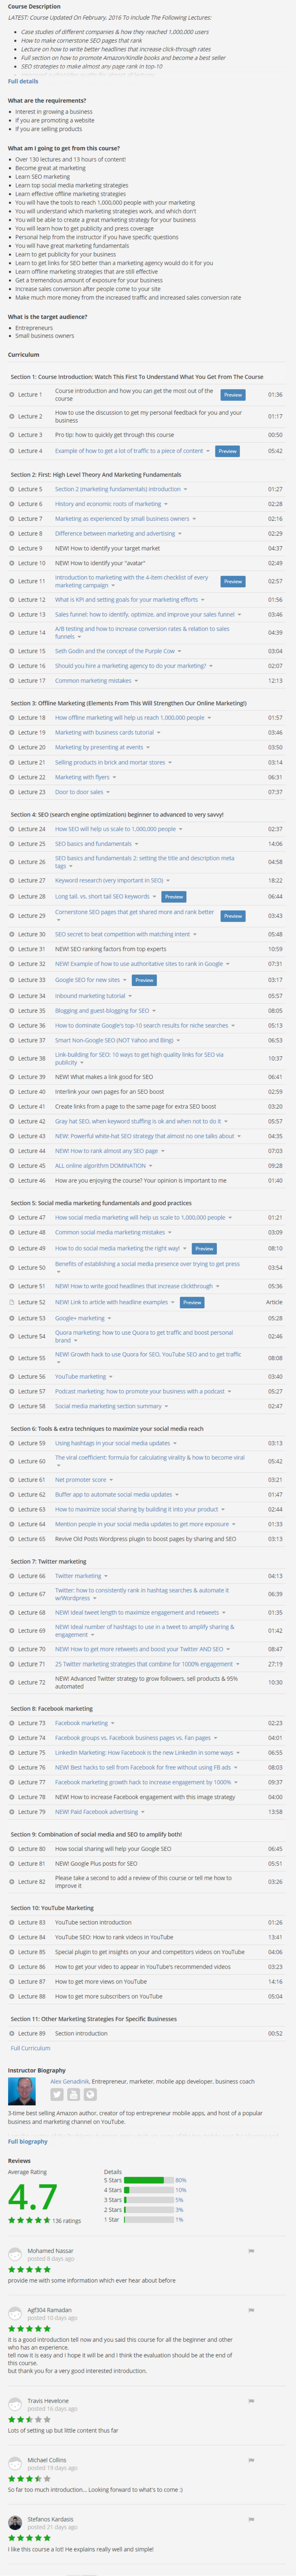Image resolution: width=296 pixels, height=2576 pixels.
Task: Click the play icon beside Lecture 24
Action: coord(11,829)
